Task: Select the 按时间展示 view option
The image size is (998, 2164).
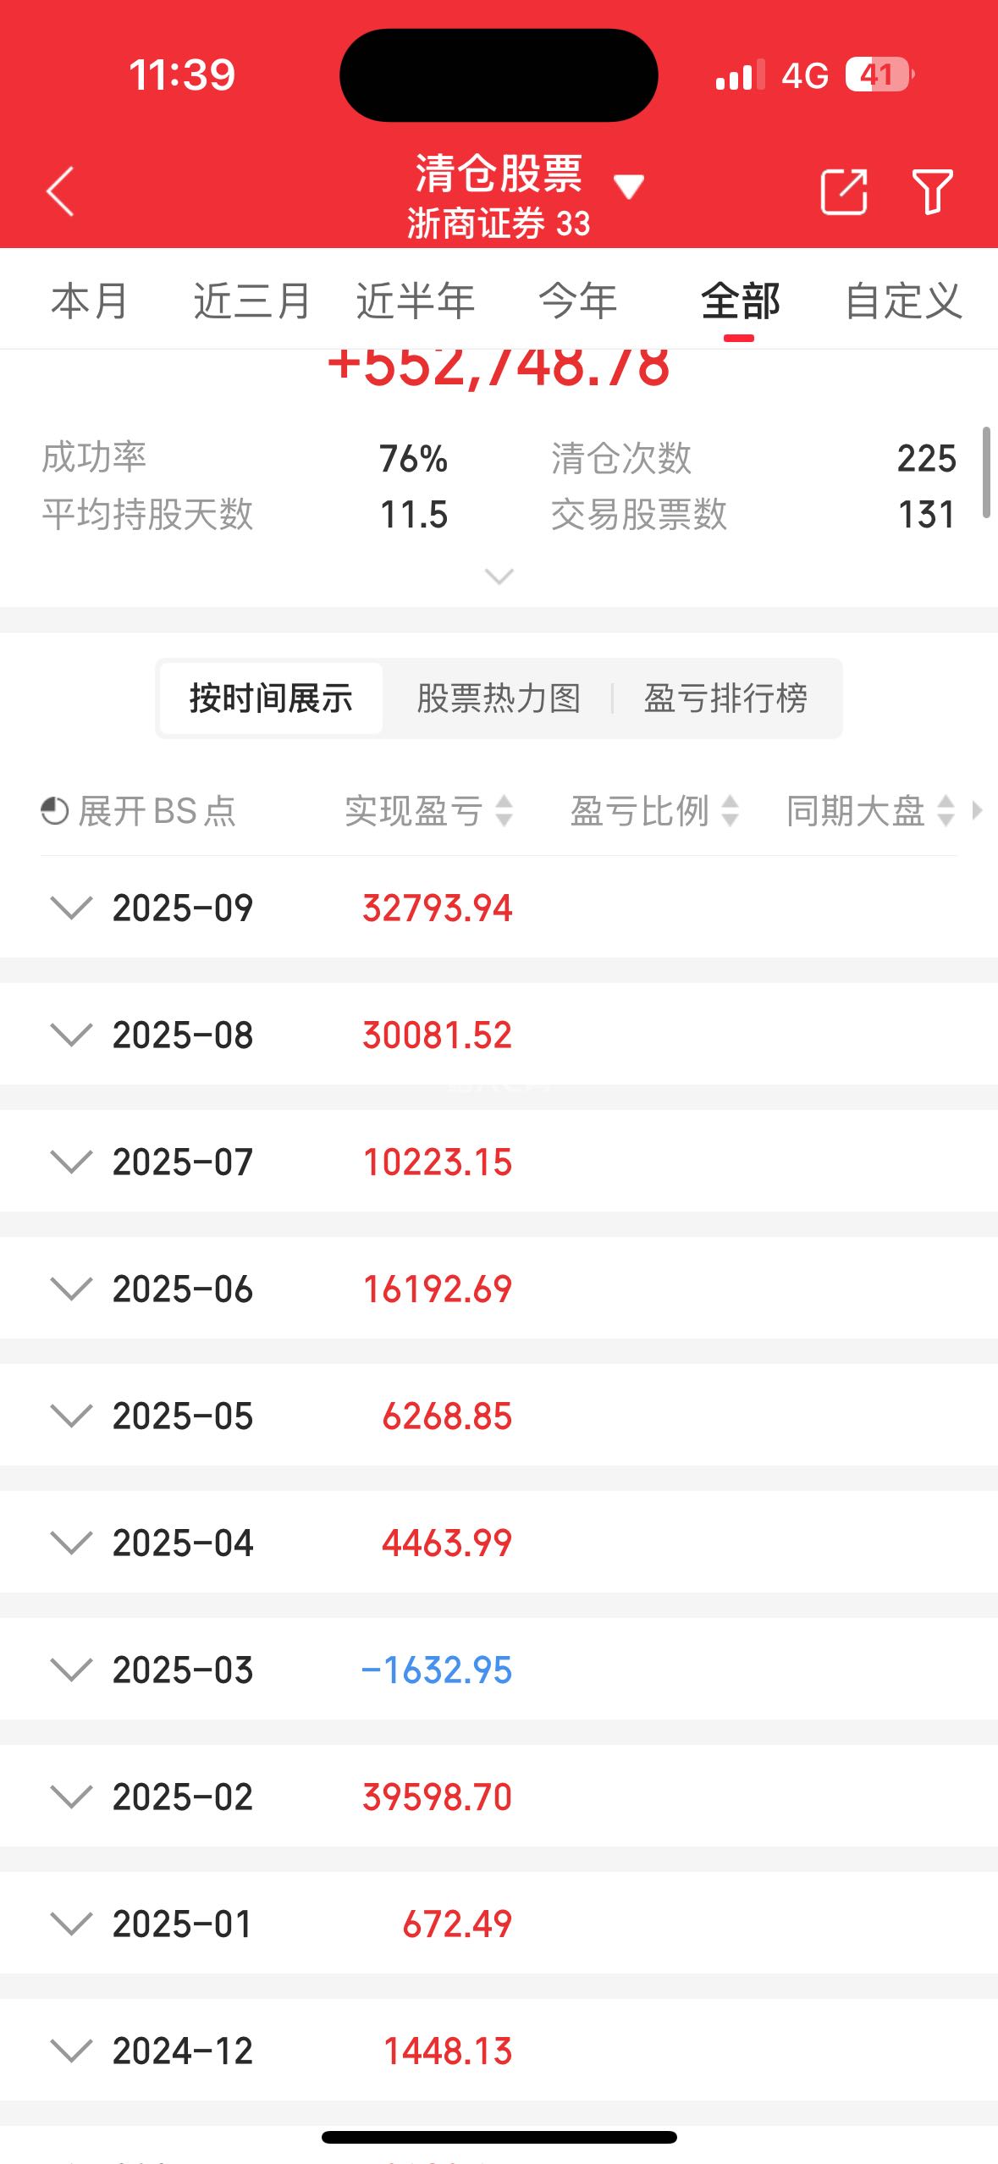Action: point(271,698)
